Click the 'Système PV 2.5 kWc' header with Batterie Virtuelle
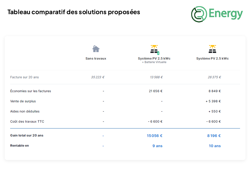 [154, 58]
